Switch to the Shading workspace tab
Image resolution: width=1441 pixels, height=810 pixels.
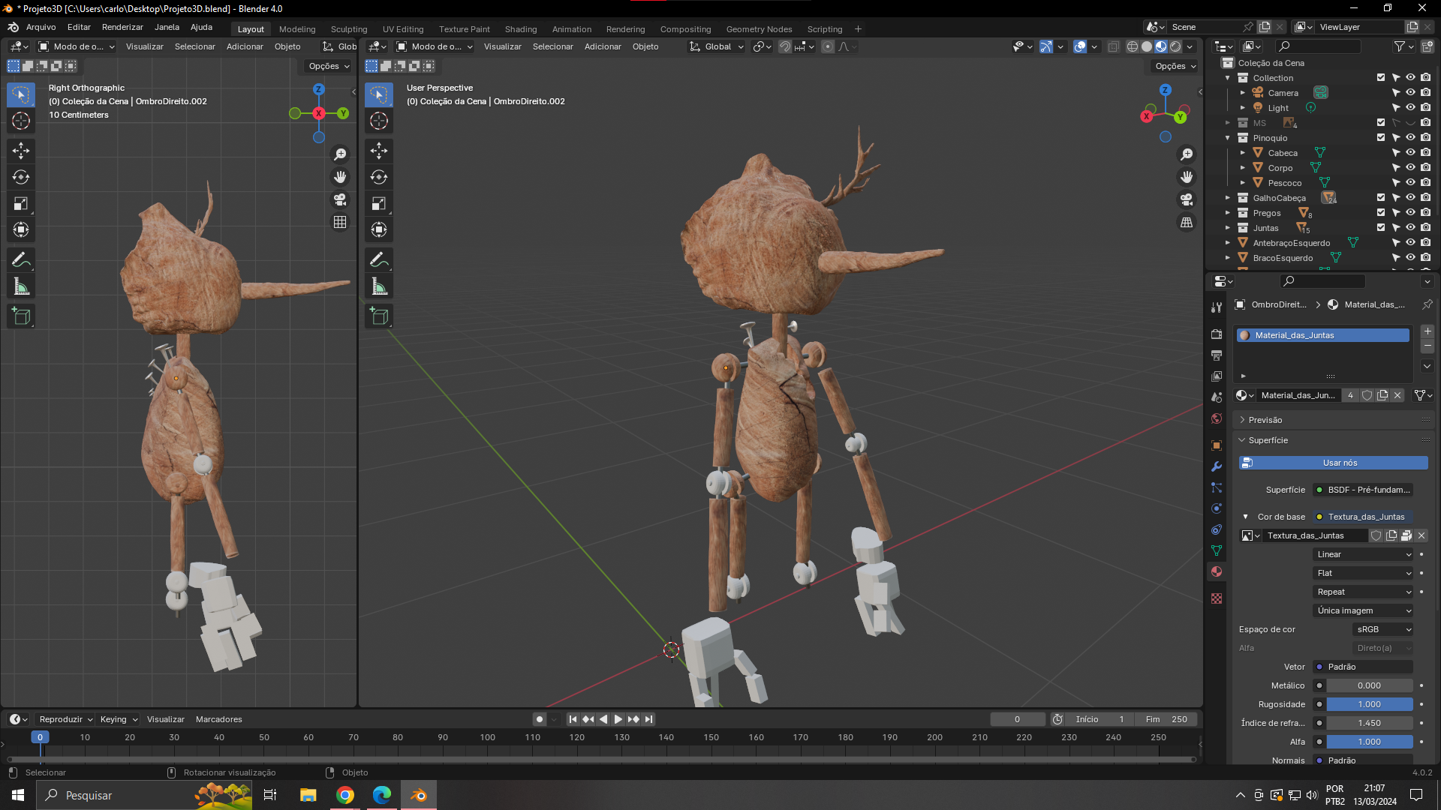[520, 29]
